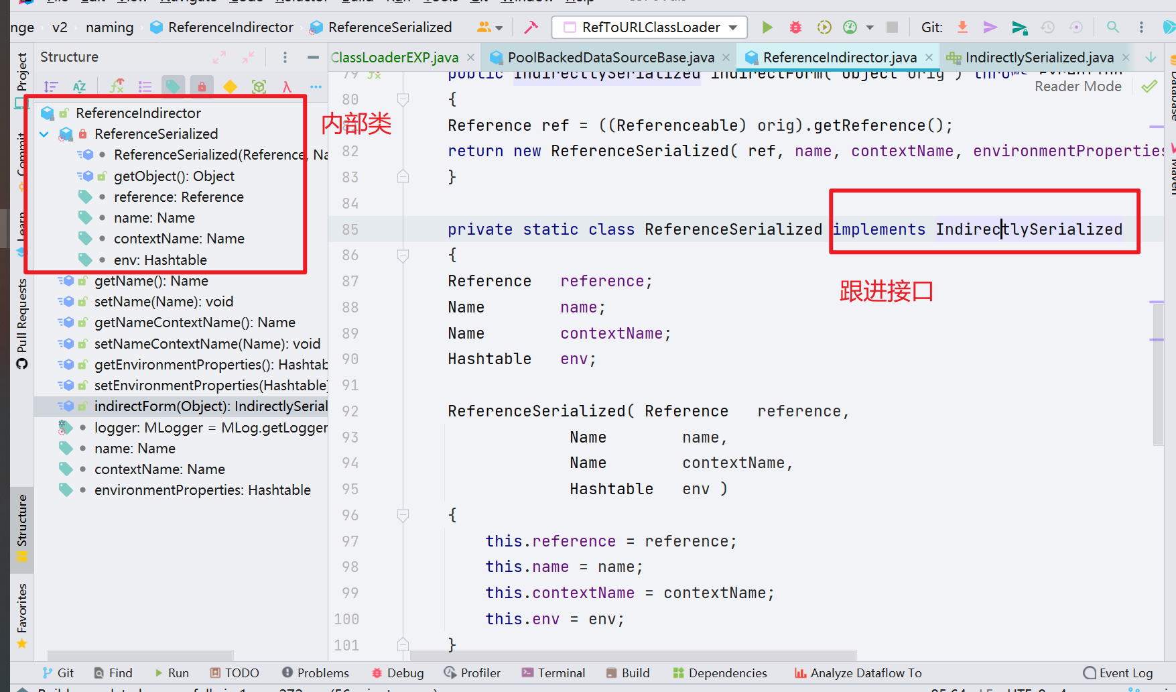Update project from Git with download arrow

point(962,27)
